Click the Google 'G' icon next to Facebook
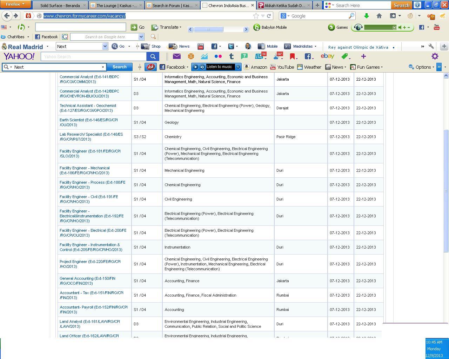This screenshot has height=359, width=449. [65, 37]
